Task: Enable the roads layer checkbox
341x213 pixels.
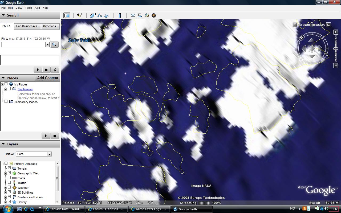Action: 9,178
